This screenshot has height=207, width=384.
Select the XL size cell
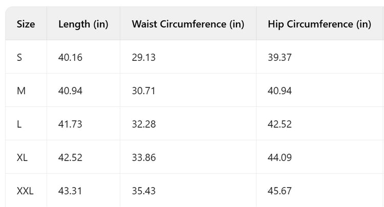[x=22, y=157]
